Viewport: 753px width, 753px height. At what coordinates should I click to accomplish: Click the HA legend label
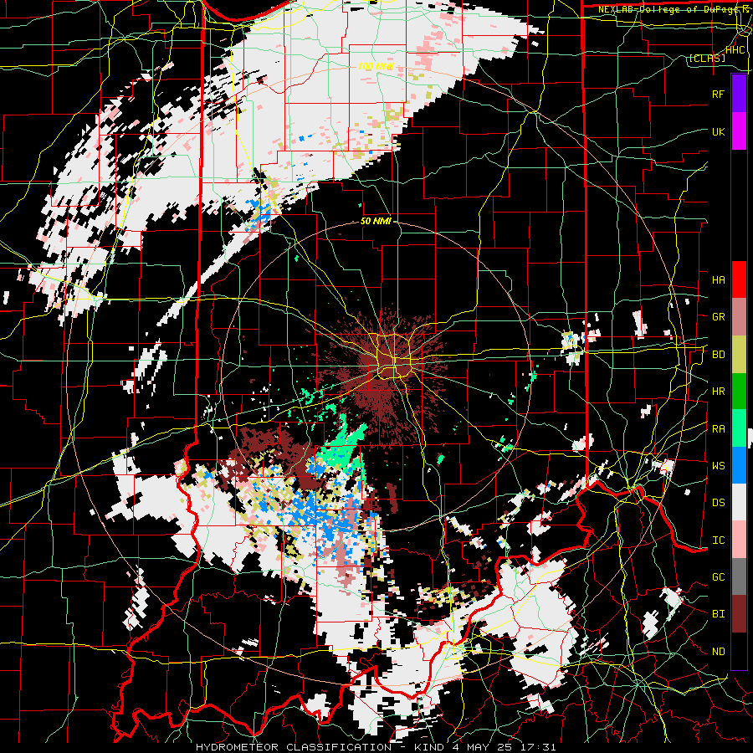coord(718,279)
